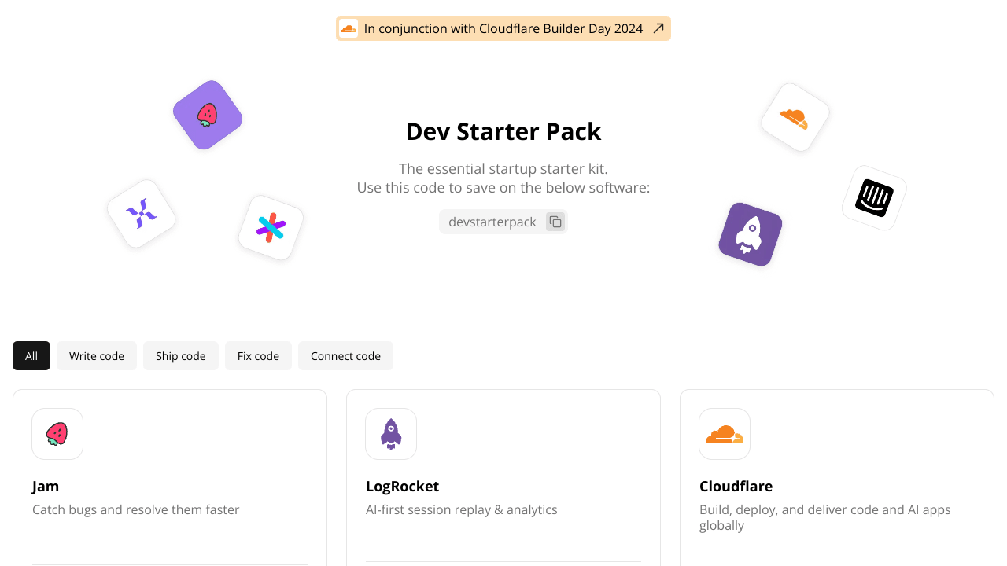The width and height of the screenshot is (1007, 566).
Task: Click the floating purple Jam strawberry tile
Action: (x=207, y=114)
